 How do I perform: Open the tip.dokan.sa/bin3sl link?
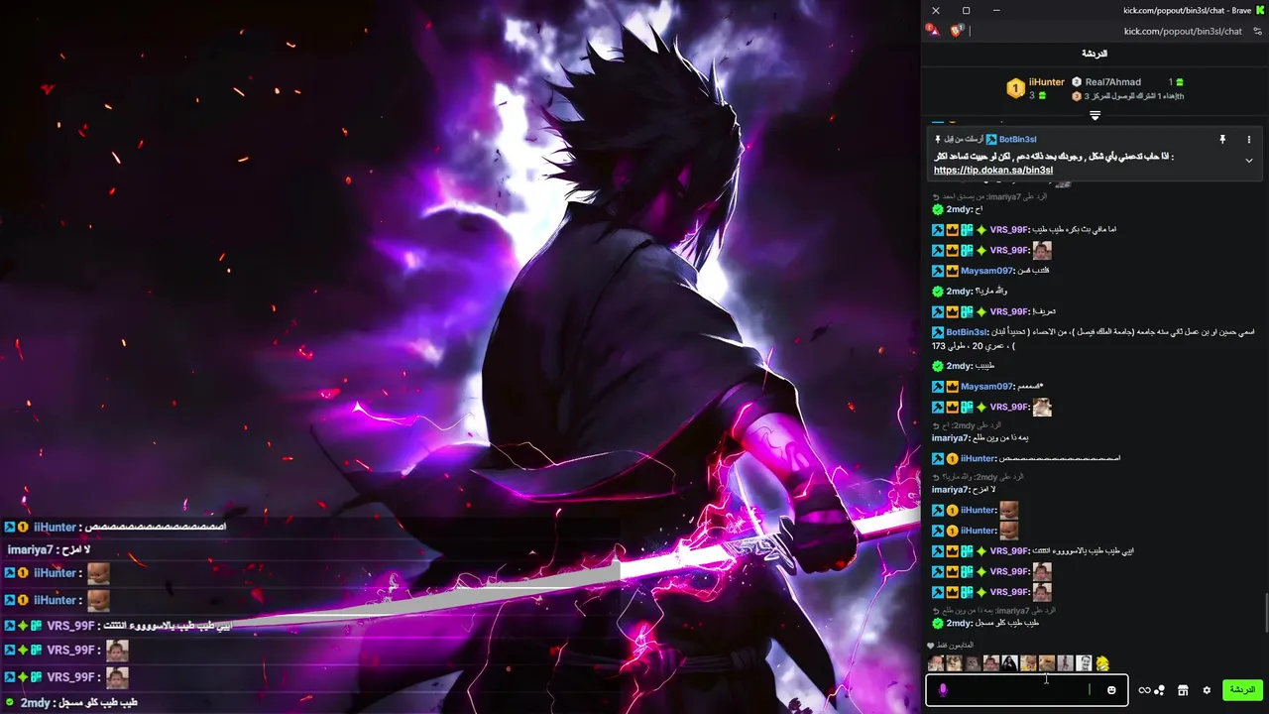(993, 171)
